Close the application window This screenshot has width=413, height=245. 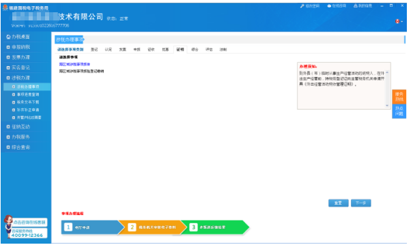[402, 5]
